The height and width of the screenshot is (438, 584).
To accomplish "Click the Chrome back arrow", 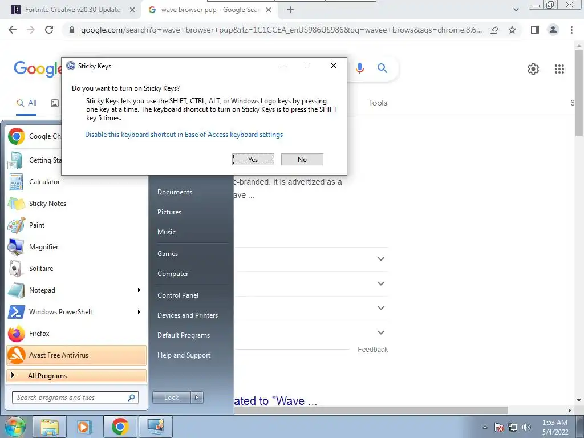I will pyautogui.click(x=13, y=30).
